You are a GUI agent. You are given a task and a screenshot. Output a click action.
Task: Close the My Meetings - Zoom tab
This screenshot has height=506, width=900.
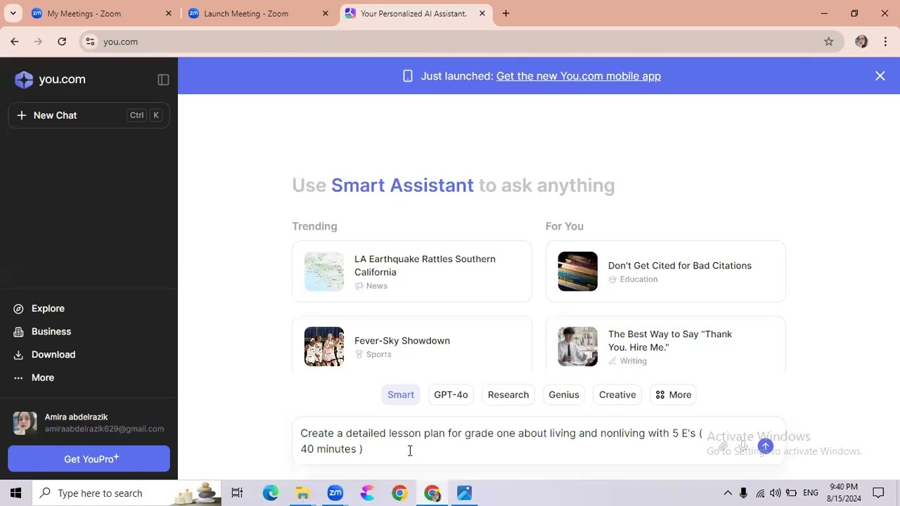[x=169, y=13]
